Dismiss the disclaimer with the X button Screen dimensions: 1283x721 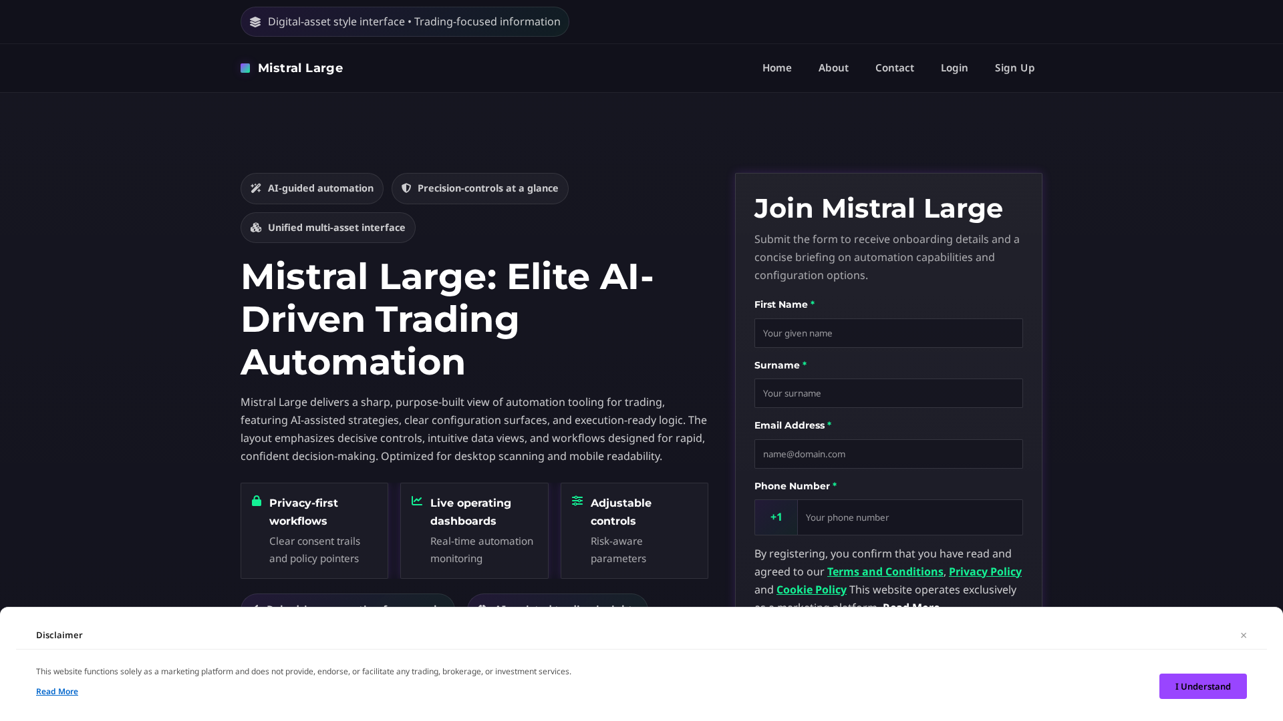click(x=1243, y=635)
